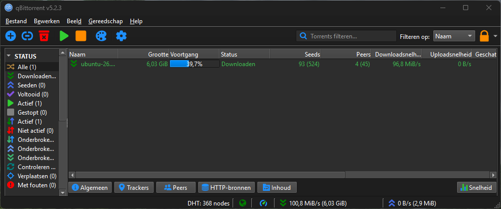Click the horizontal scrollbar right arrow
The height and width of the screenshot is (209, 501).
(493, 175)
